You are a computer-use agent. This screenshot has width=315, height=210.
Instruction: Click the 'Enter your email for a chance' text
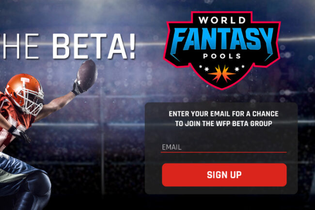point(223,114)
